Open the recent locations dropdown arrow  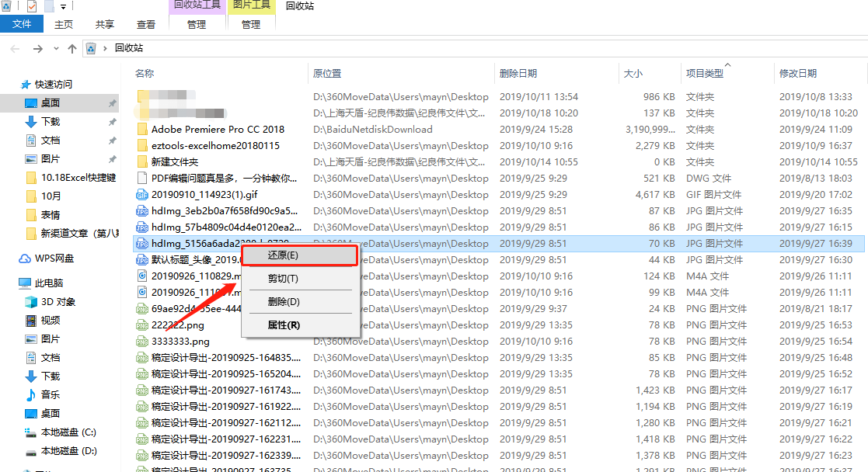[56, 49]
